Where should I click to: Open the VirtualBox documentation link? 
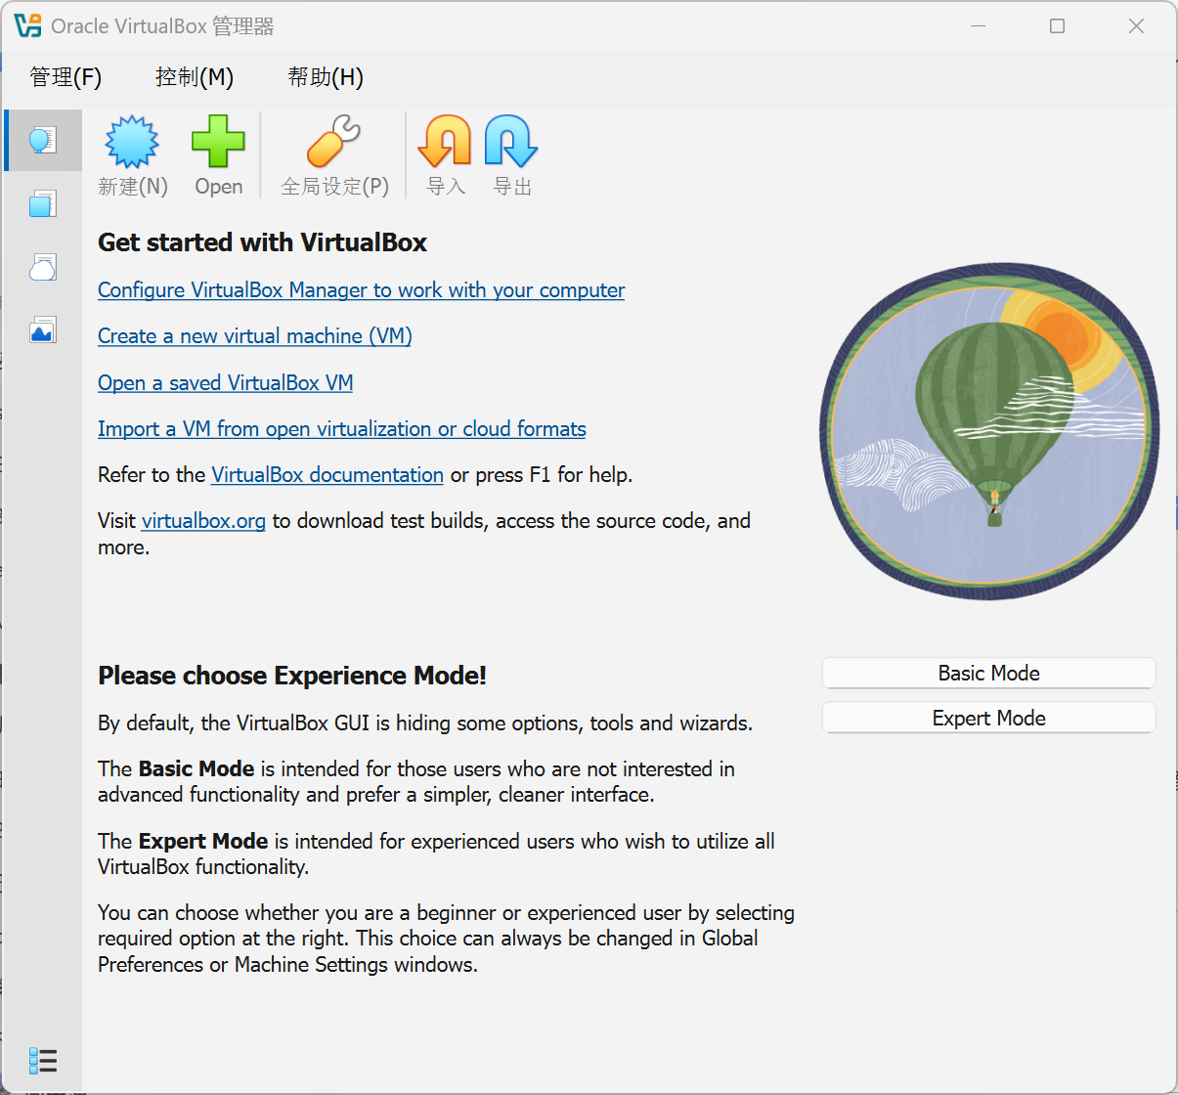pyautogui.click(x=327, y=475)
